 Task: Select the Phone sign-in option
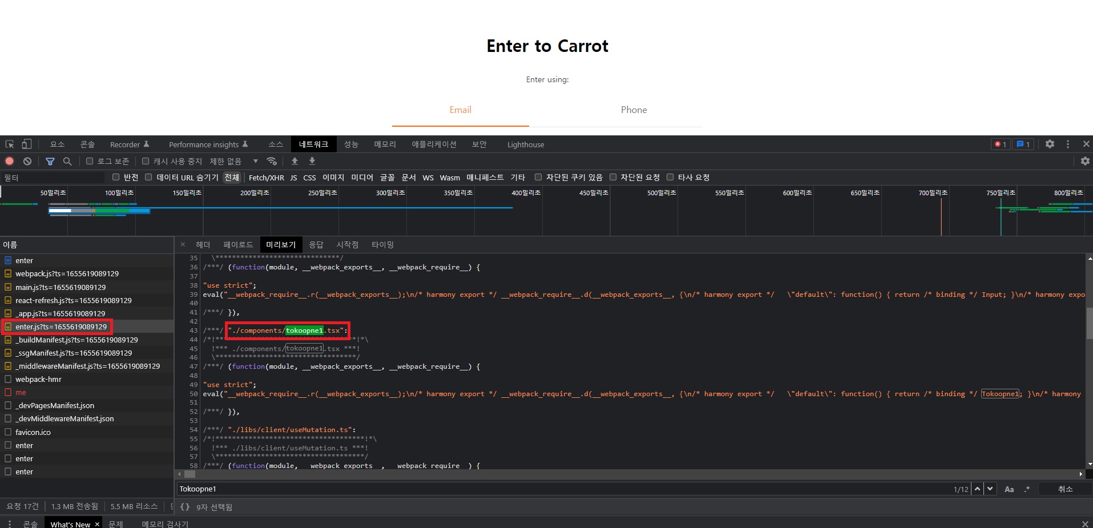point(634,110)
